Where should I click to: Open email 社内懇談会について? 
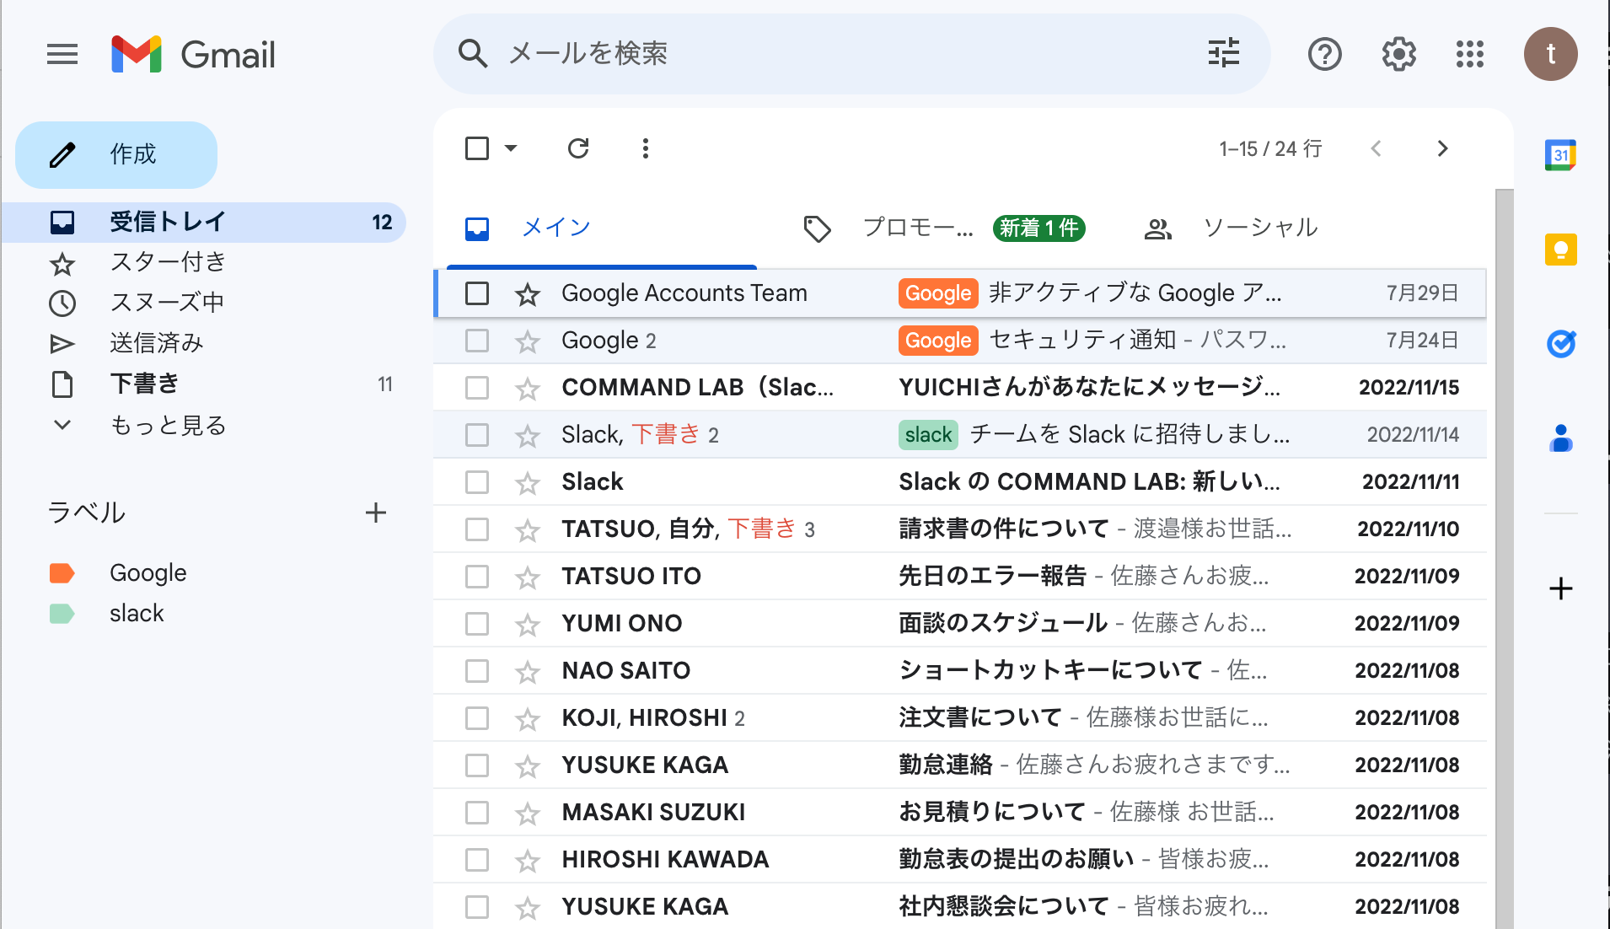pyautogui.click(x=959, y=907)
